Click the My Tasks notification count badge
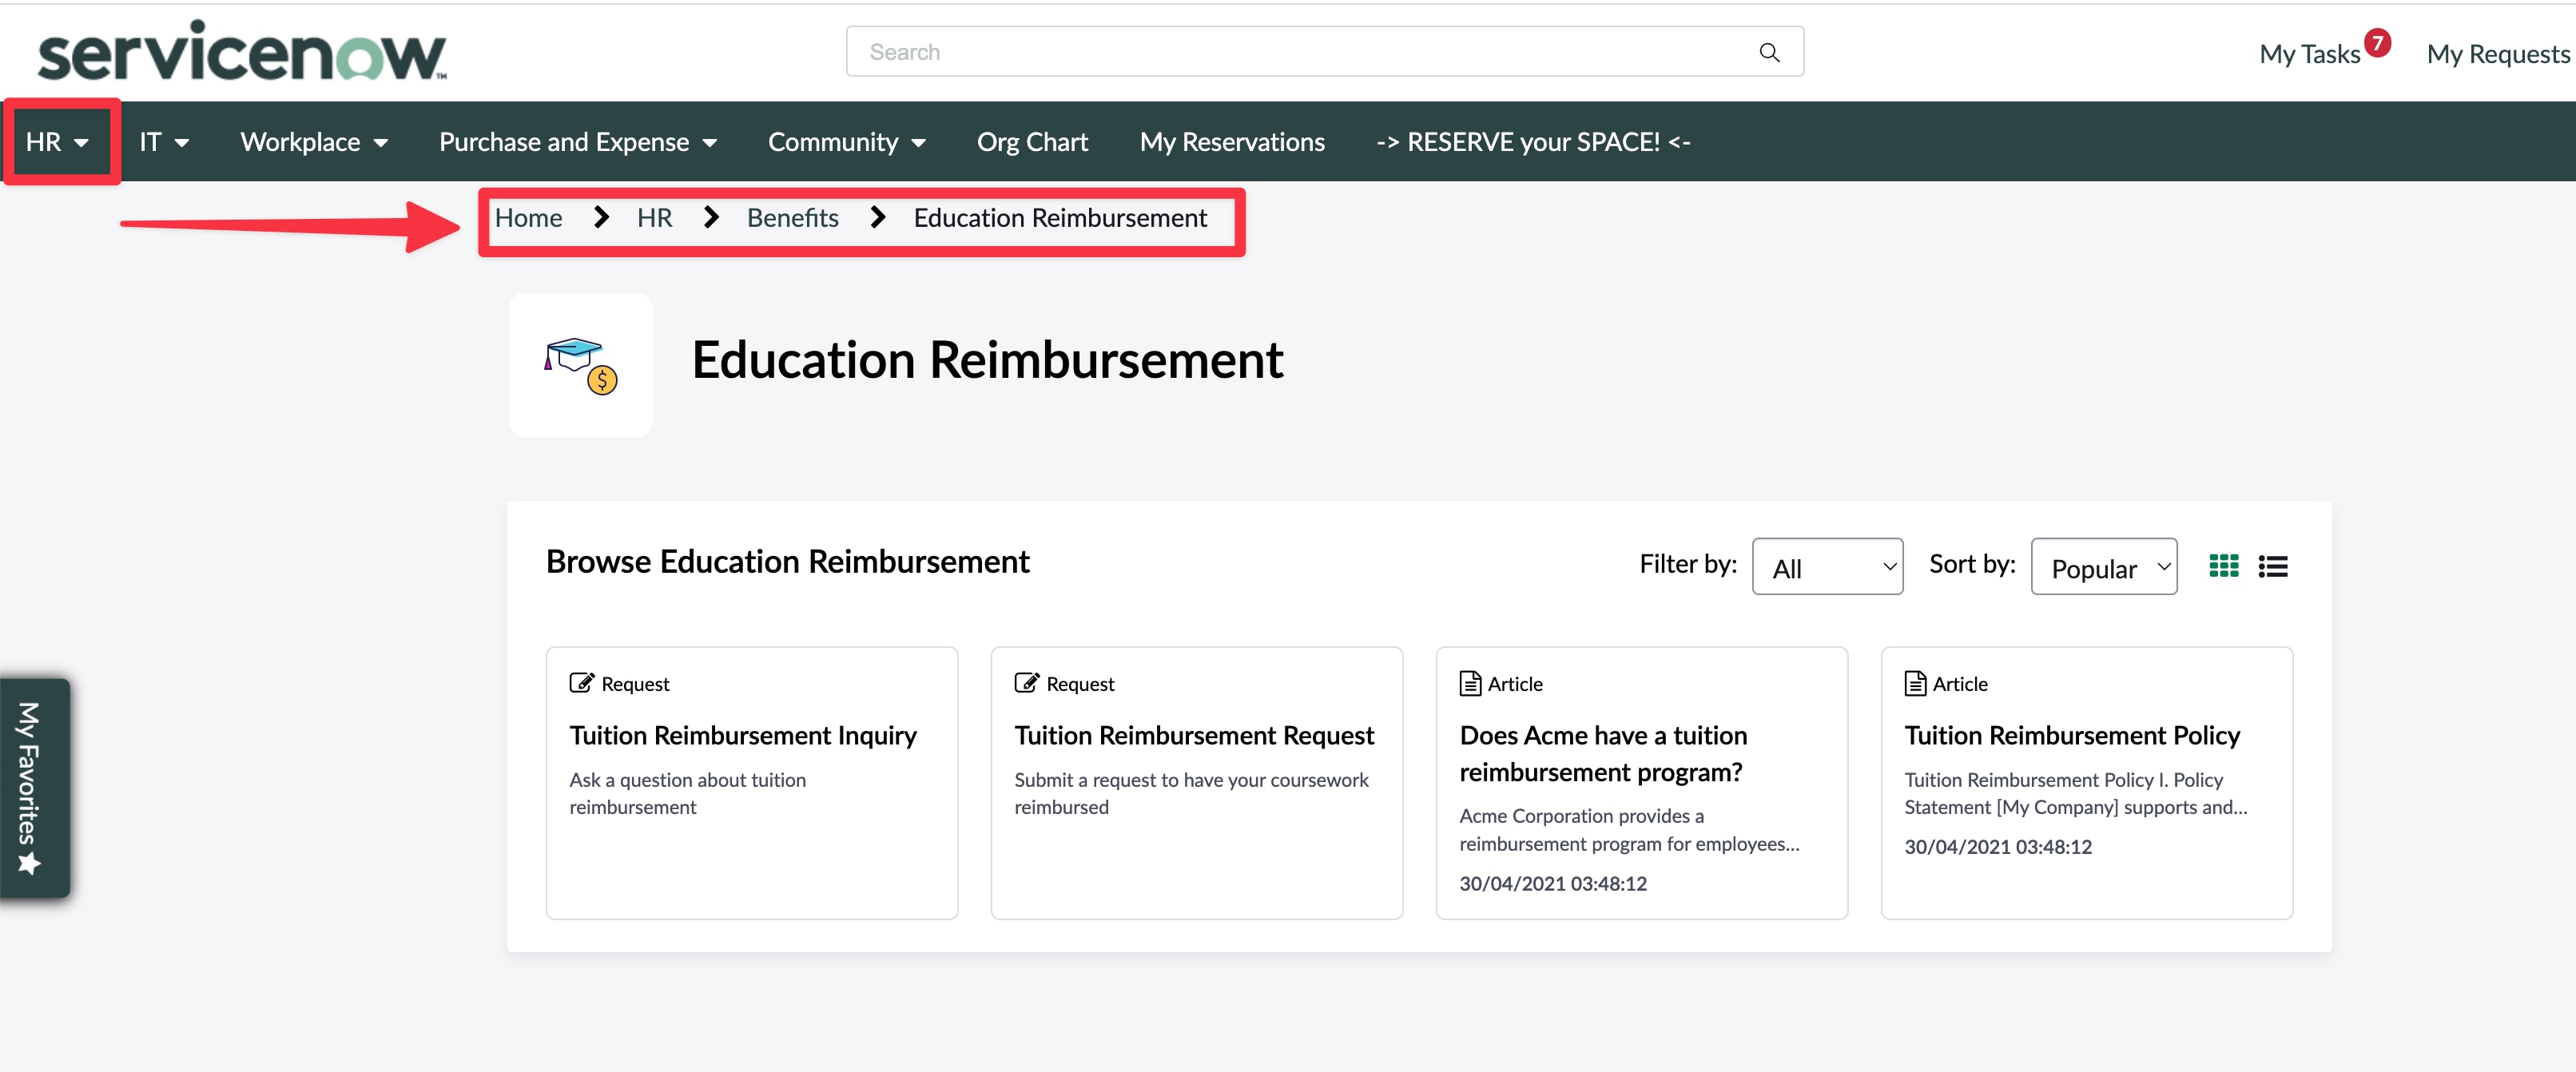 point(2378,42)
